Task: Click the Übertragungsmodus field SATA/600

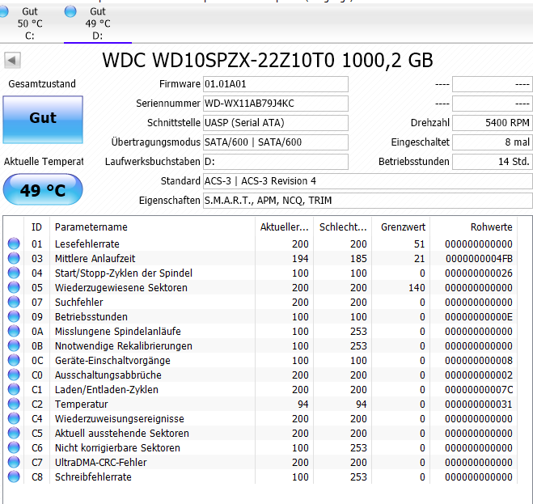Action: click(276, 142)
